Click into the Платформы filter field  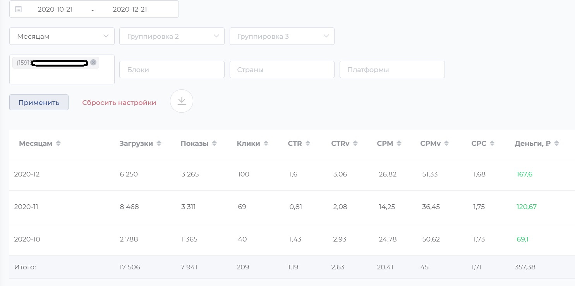tap(392, 70)
